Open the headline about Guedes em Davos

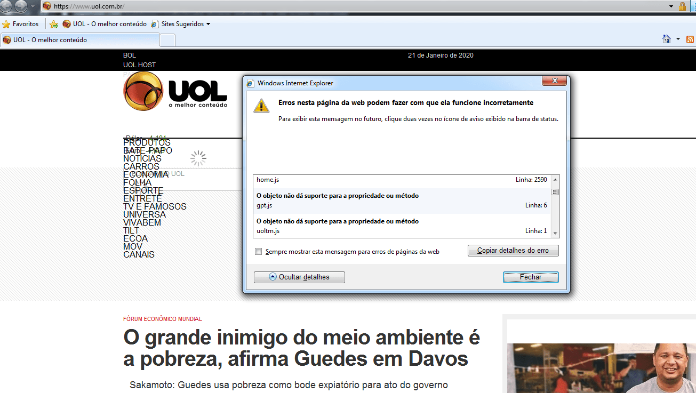[x=302, y=348]
